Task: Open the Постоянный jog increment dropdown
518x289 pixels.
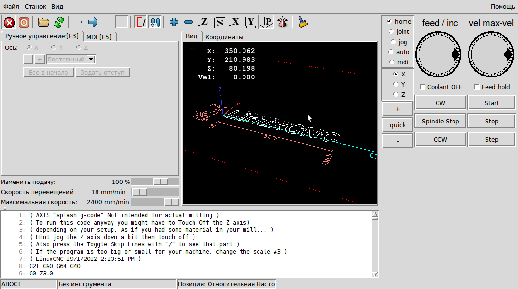Action: pyautogui.click(x=91, y=60)
